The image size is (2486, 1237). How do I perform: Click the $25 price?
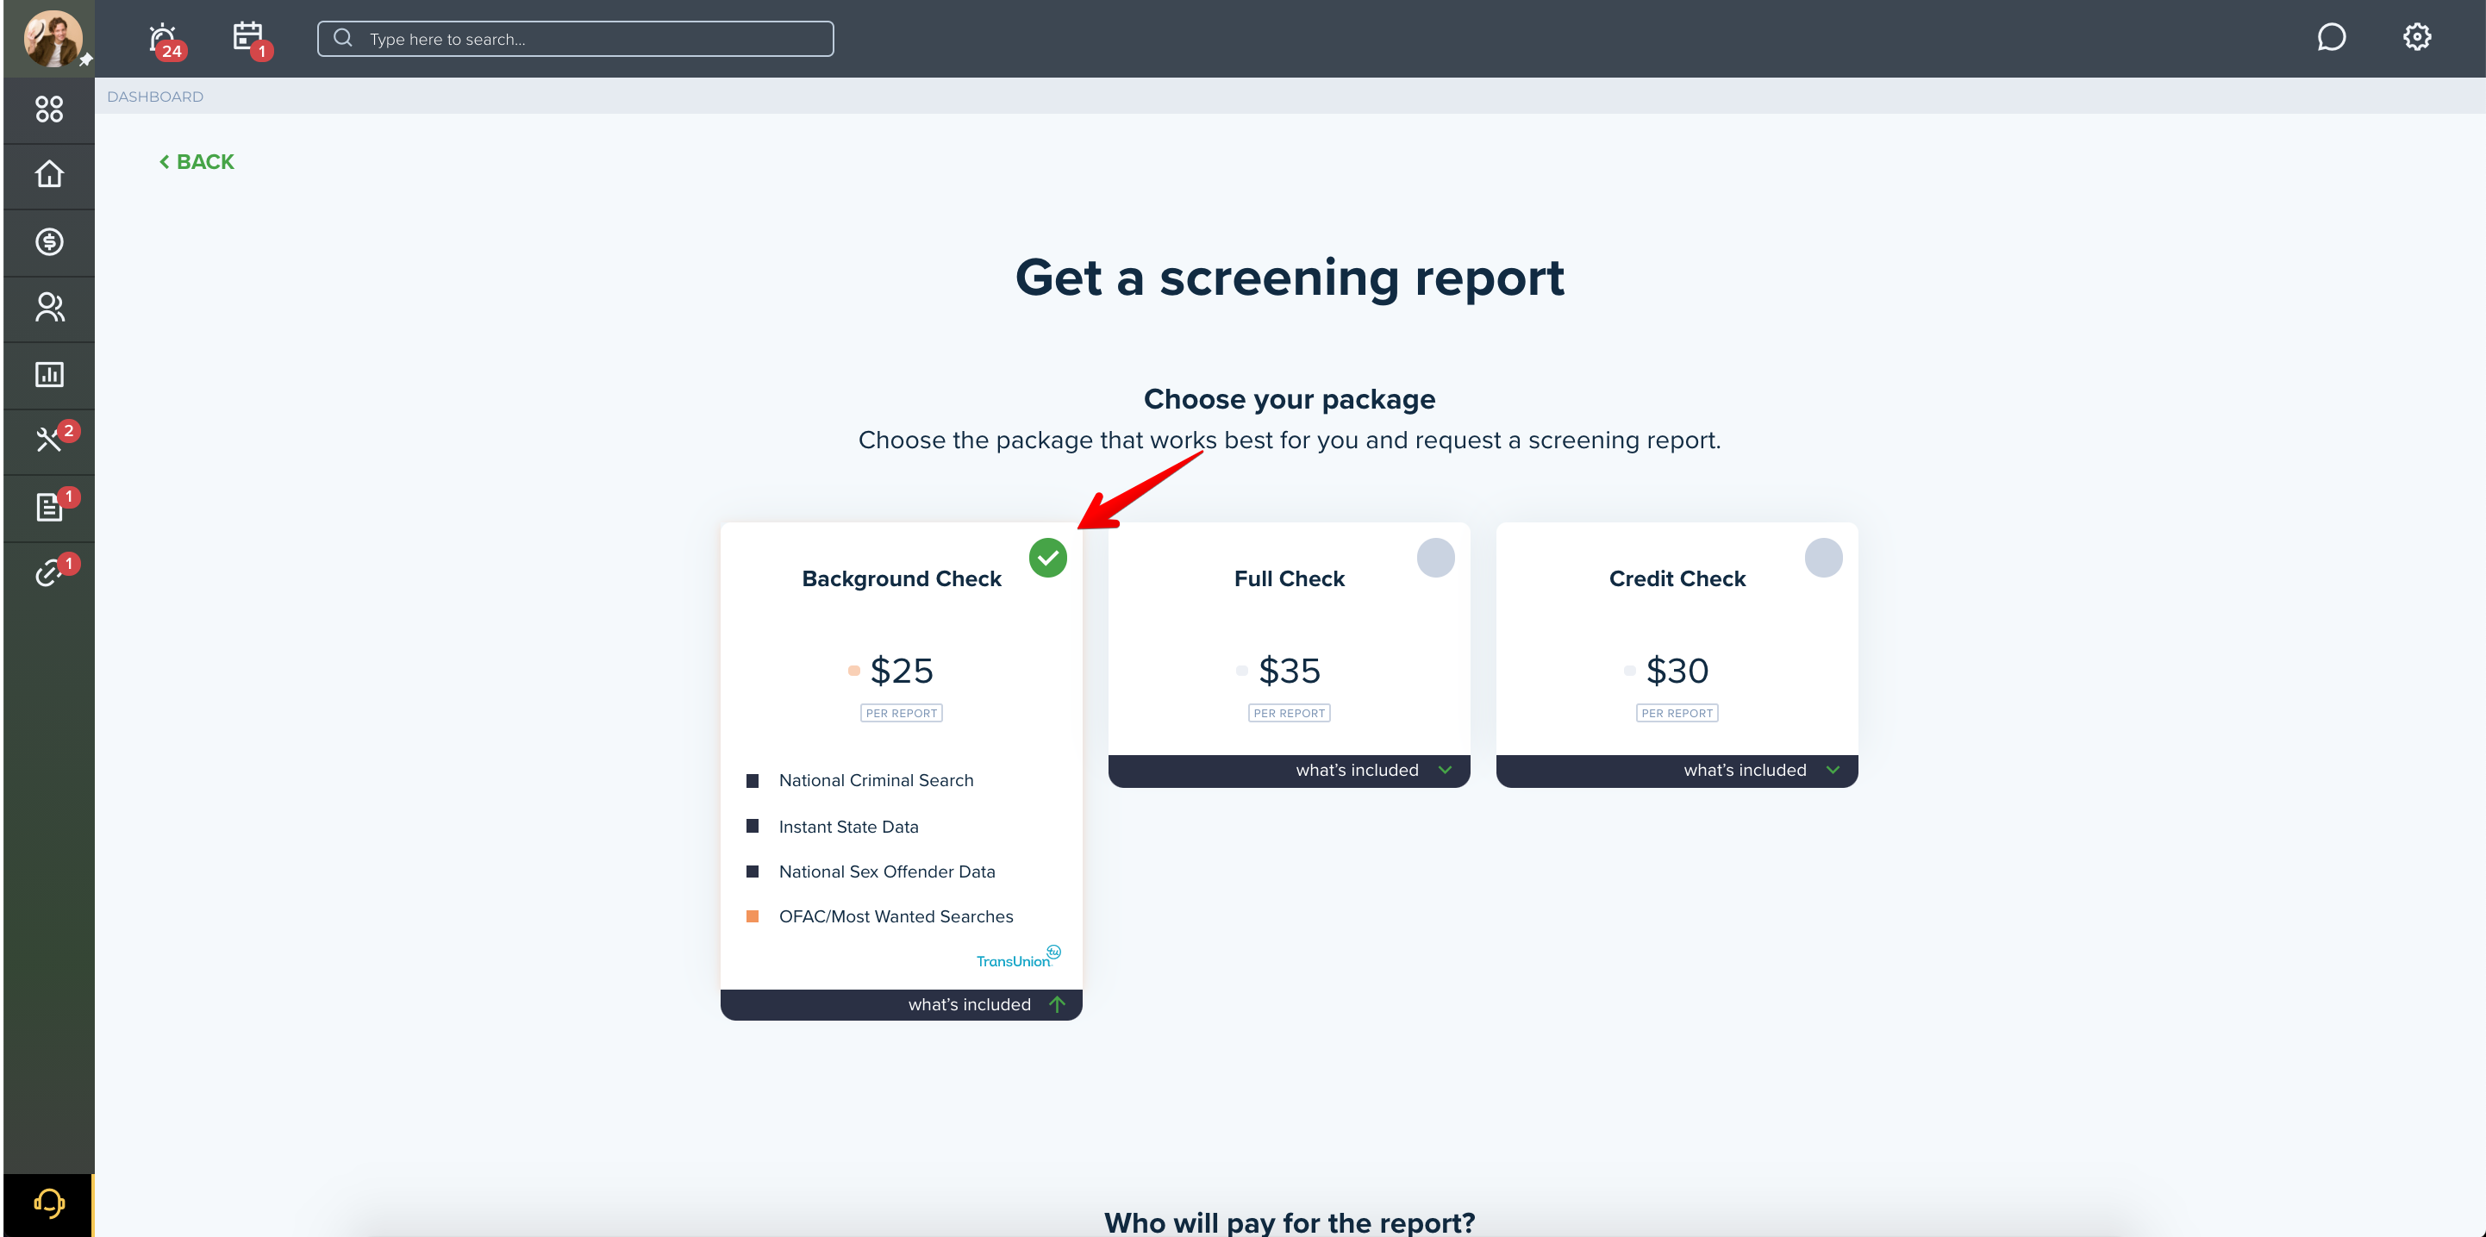pyautogui.click(x=902, y=671)
